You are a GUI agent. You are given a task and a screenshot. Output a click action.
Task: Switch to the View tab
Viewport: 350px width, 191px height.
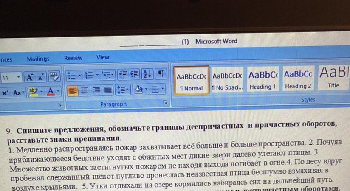coord(103,57)
